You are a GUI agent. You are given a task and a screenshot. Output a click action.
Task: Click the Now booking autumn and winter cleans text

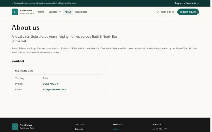[x=45, y=3]
